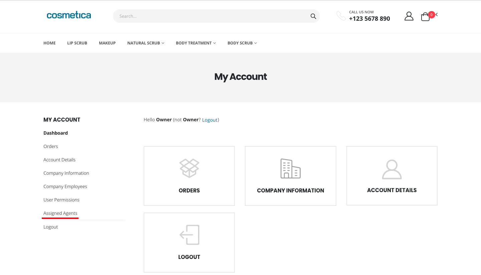Expand the Body Scrub dropdown menu
481x275 pixels.
242,43
